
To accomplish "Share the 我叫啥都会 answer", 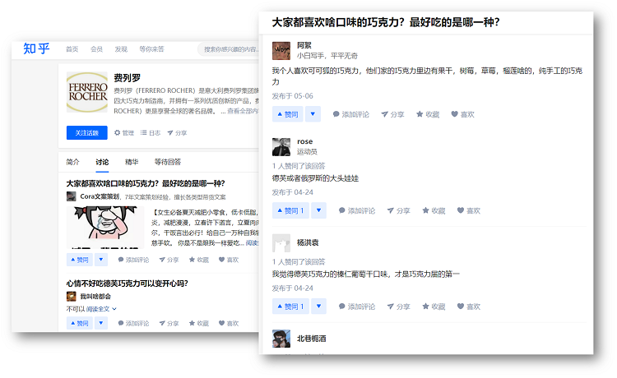I will 169,324.
